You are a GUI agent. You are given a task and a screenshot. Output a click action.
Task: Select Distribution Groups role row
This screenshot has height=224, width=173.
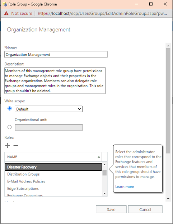pyautogui.click(x=53, y=174)
